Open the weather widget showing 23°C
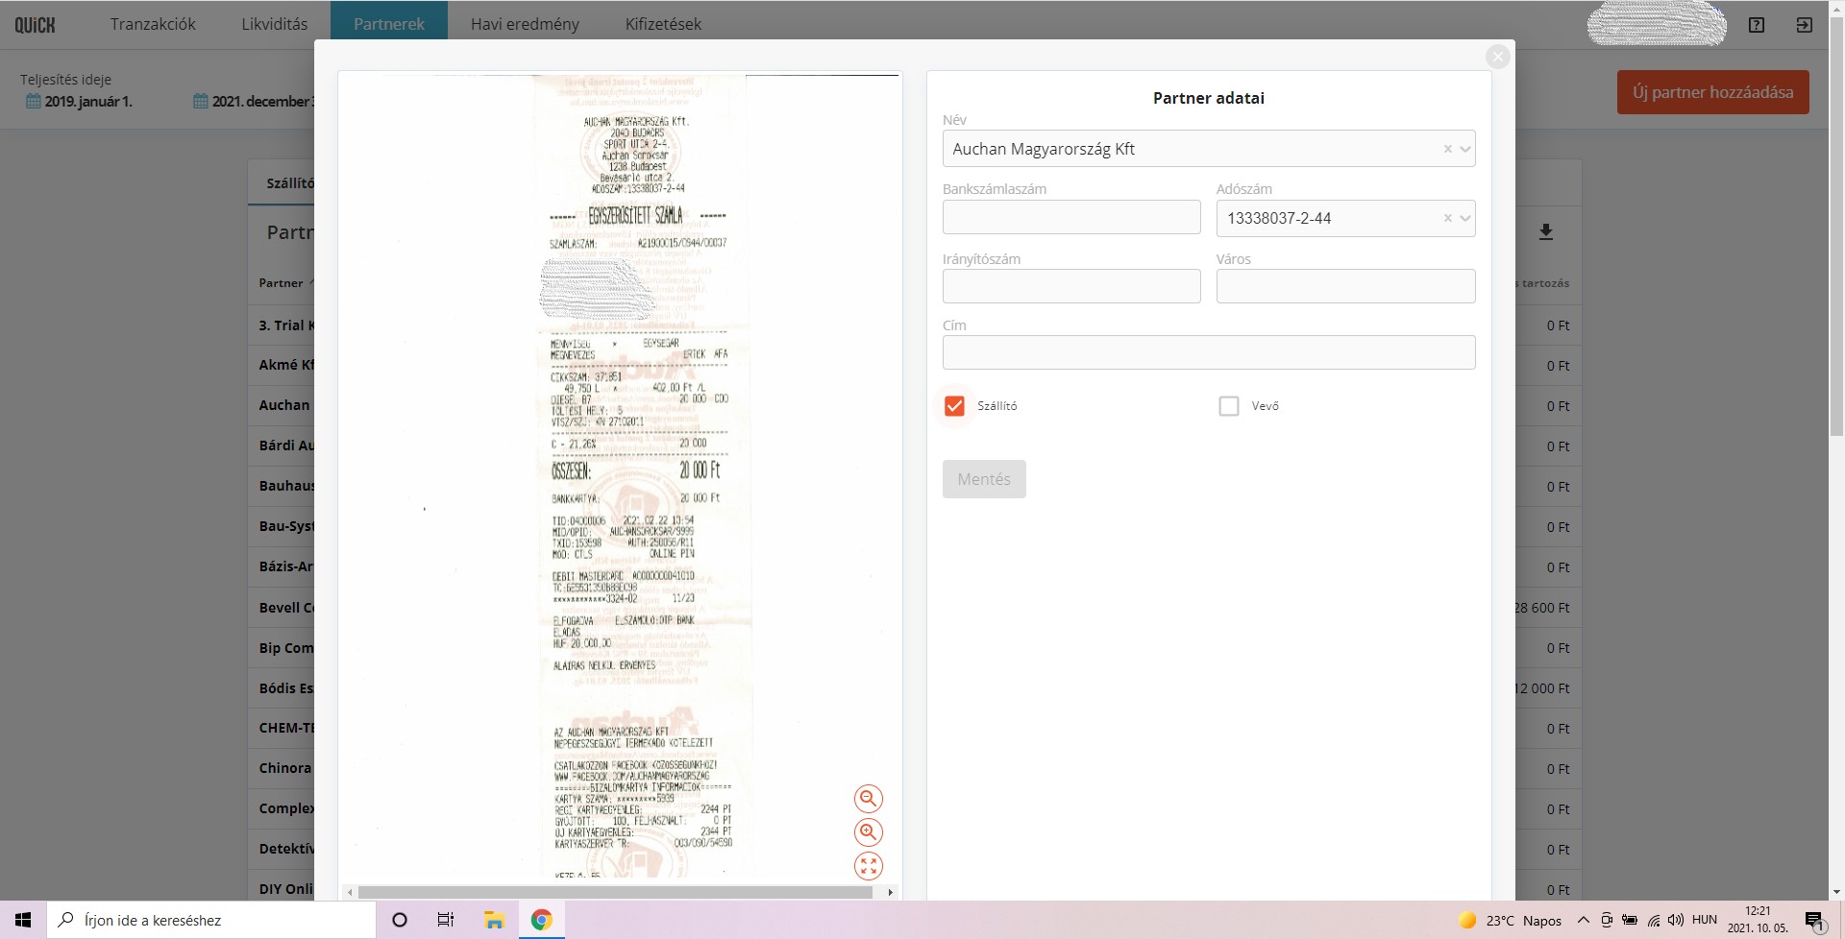This screenshot has height=939, width=1845. (x=1511, y=920)
